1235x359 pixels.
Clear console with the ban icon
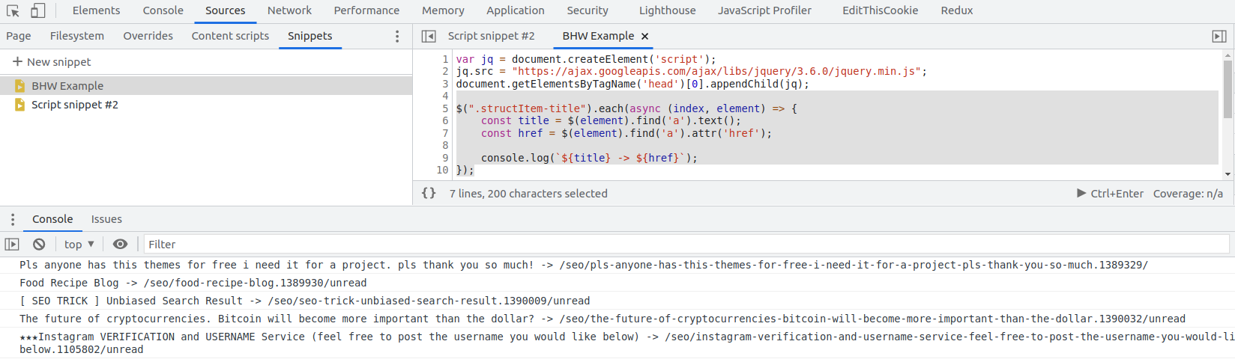[x=39, y=244]
